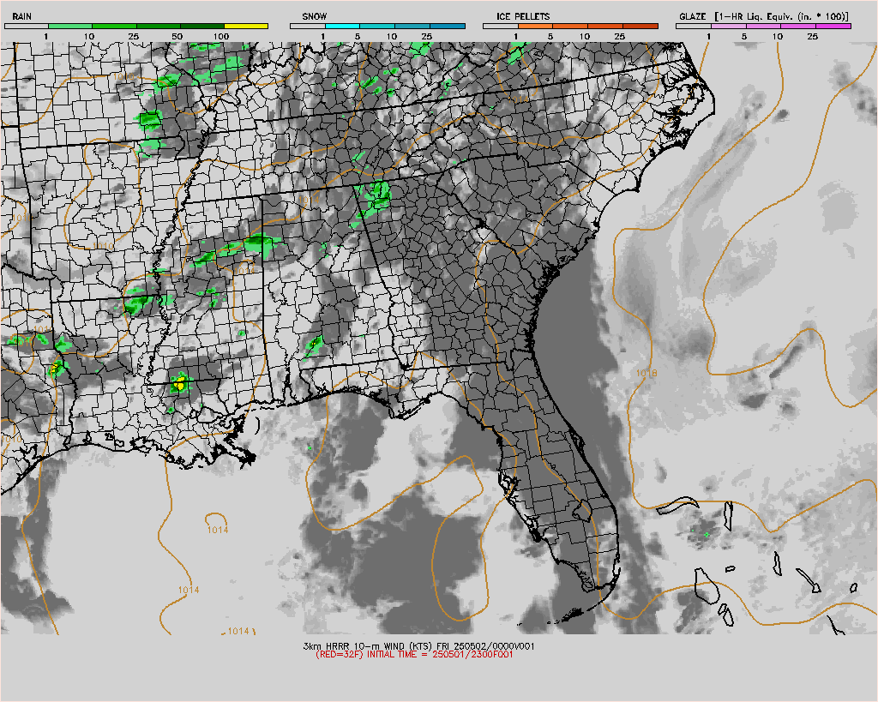Choose the brightest magenta glaze scale segment
The width and height of the screenshot is (878, 702).
click(833, 27)
